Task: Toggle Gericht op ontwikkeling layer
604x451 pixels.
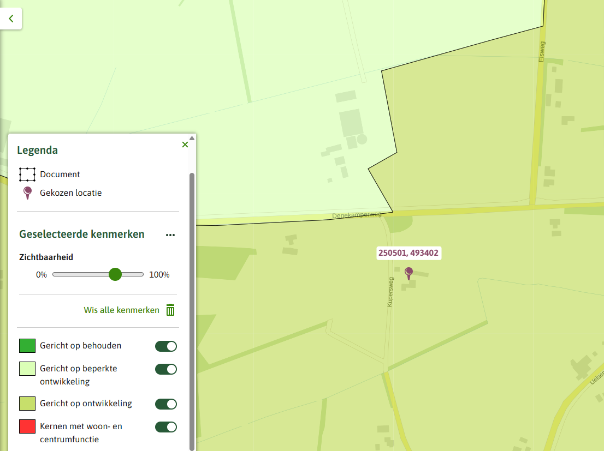Action: [166, 404]
